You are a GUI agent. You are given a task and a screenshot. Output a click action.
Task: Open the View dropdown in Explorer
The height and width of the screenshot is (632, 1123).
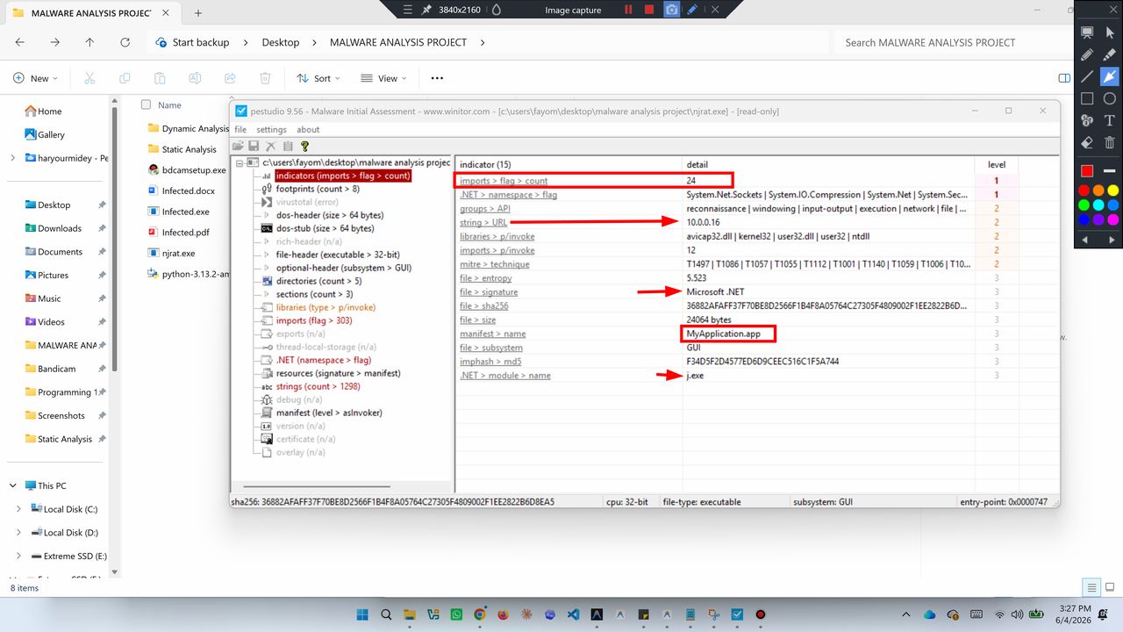(x=383, y=78)
